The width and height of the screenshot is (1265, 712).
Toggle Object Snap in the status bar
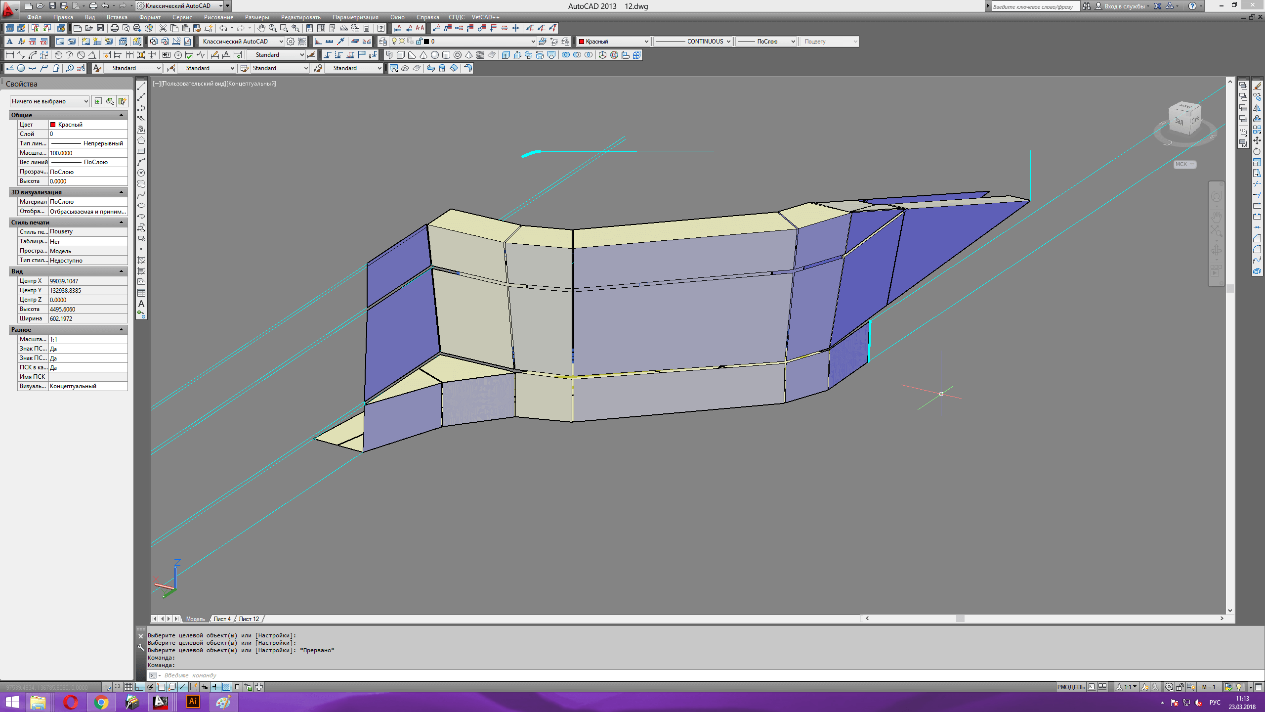161,687
